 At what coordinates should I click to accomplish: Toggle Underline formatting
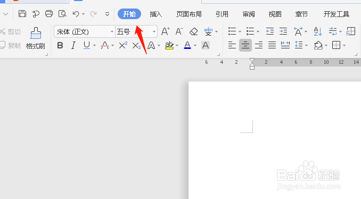coord(87,45)
